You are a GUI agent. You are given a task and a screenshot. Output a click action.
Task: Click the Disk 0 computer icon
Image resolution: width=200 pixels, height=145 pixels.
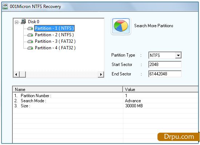[23, 21]
